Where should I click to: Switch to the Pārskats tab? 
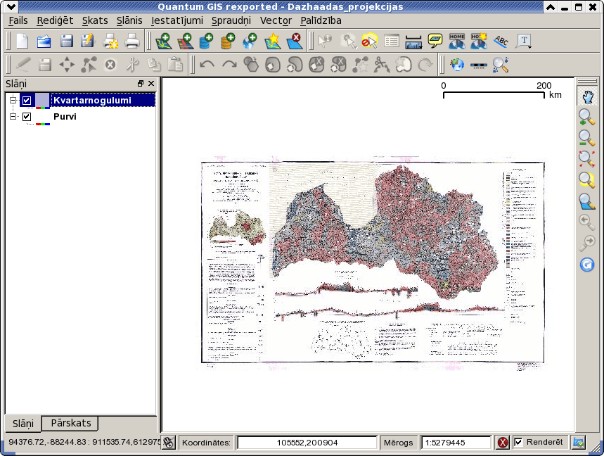pos(71,423)
